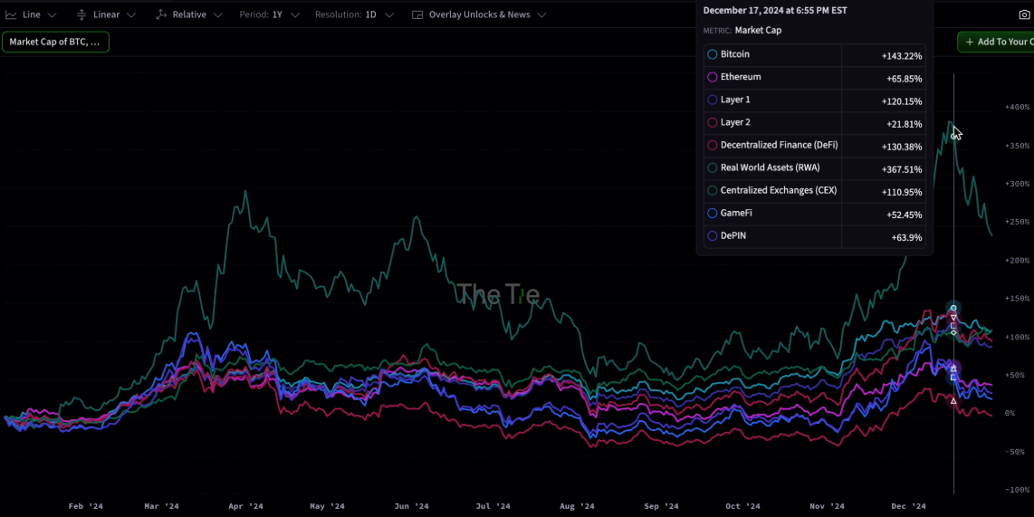Screen dimensions: 1034x517
Task: Click the GameFi circle icon in the tooltip
Action: coord(713,214)
